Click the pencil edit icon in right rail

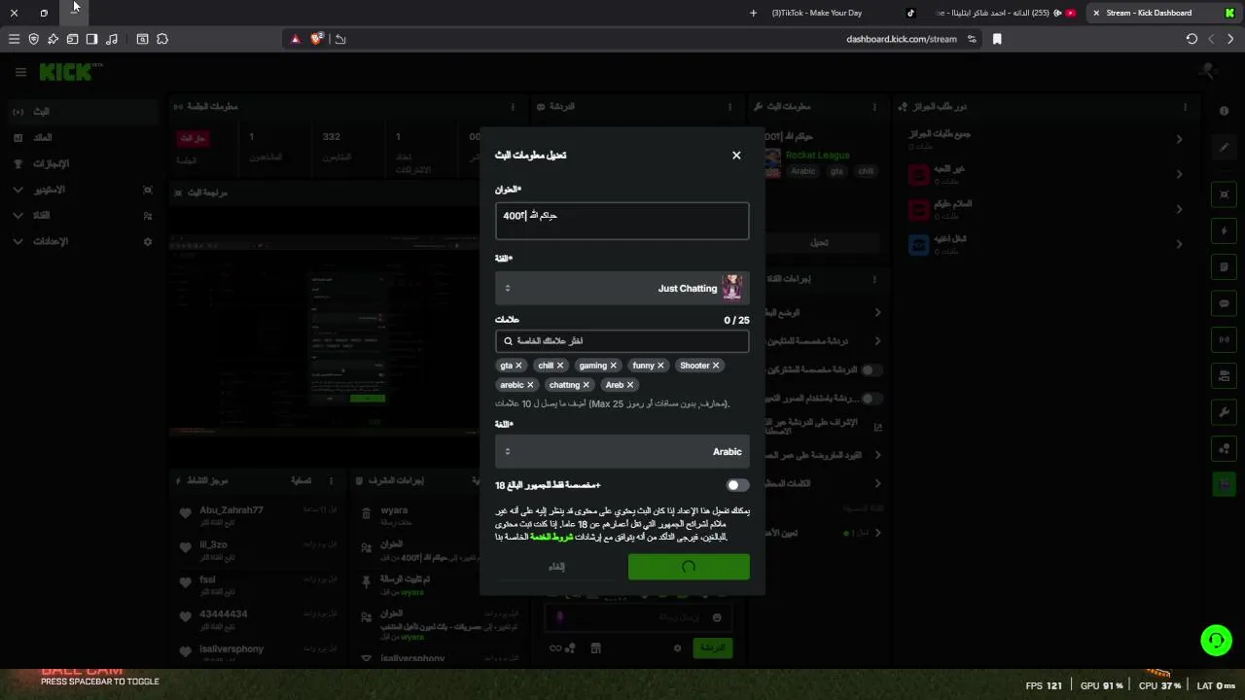tap(1225, 148)
